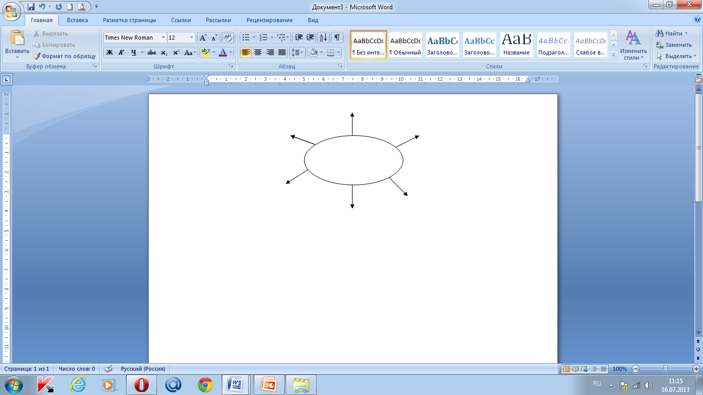Apply the Подзаголовок style
This screenshot has width=703, height=395.
click(554, 45)
